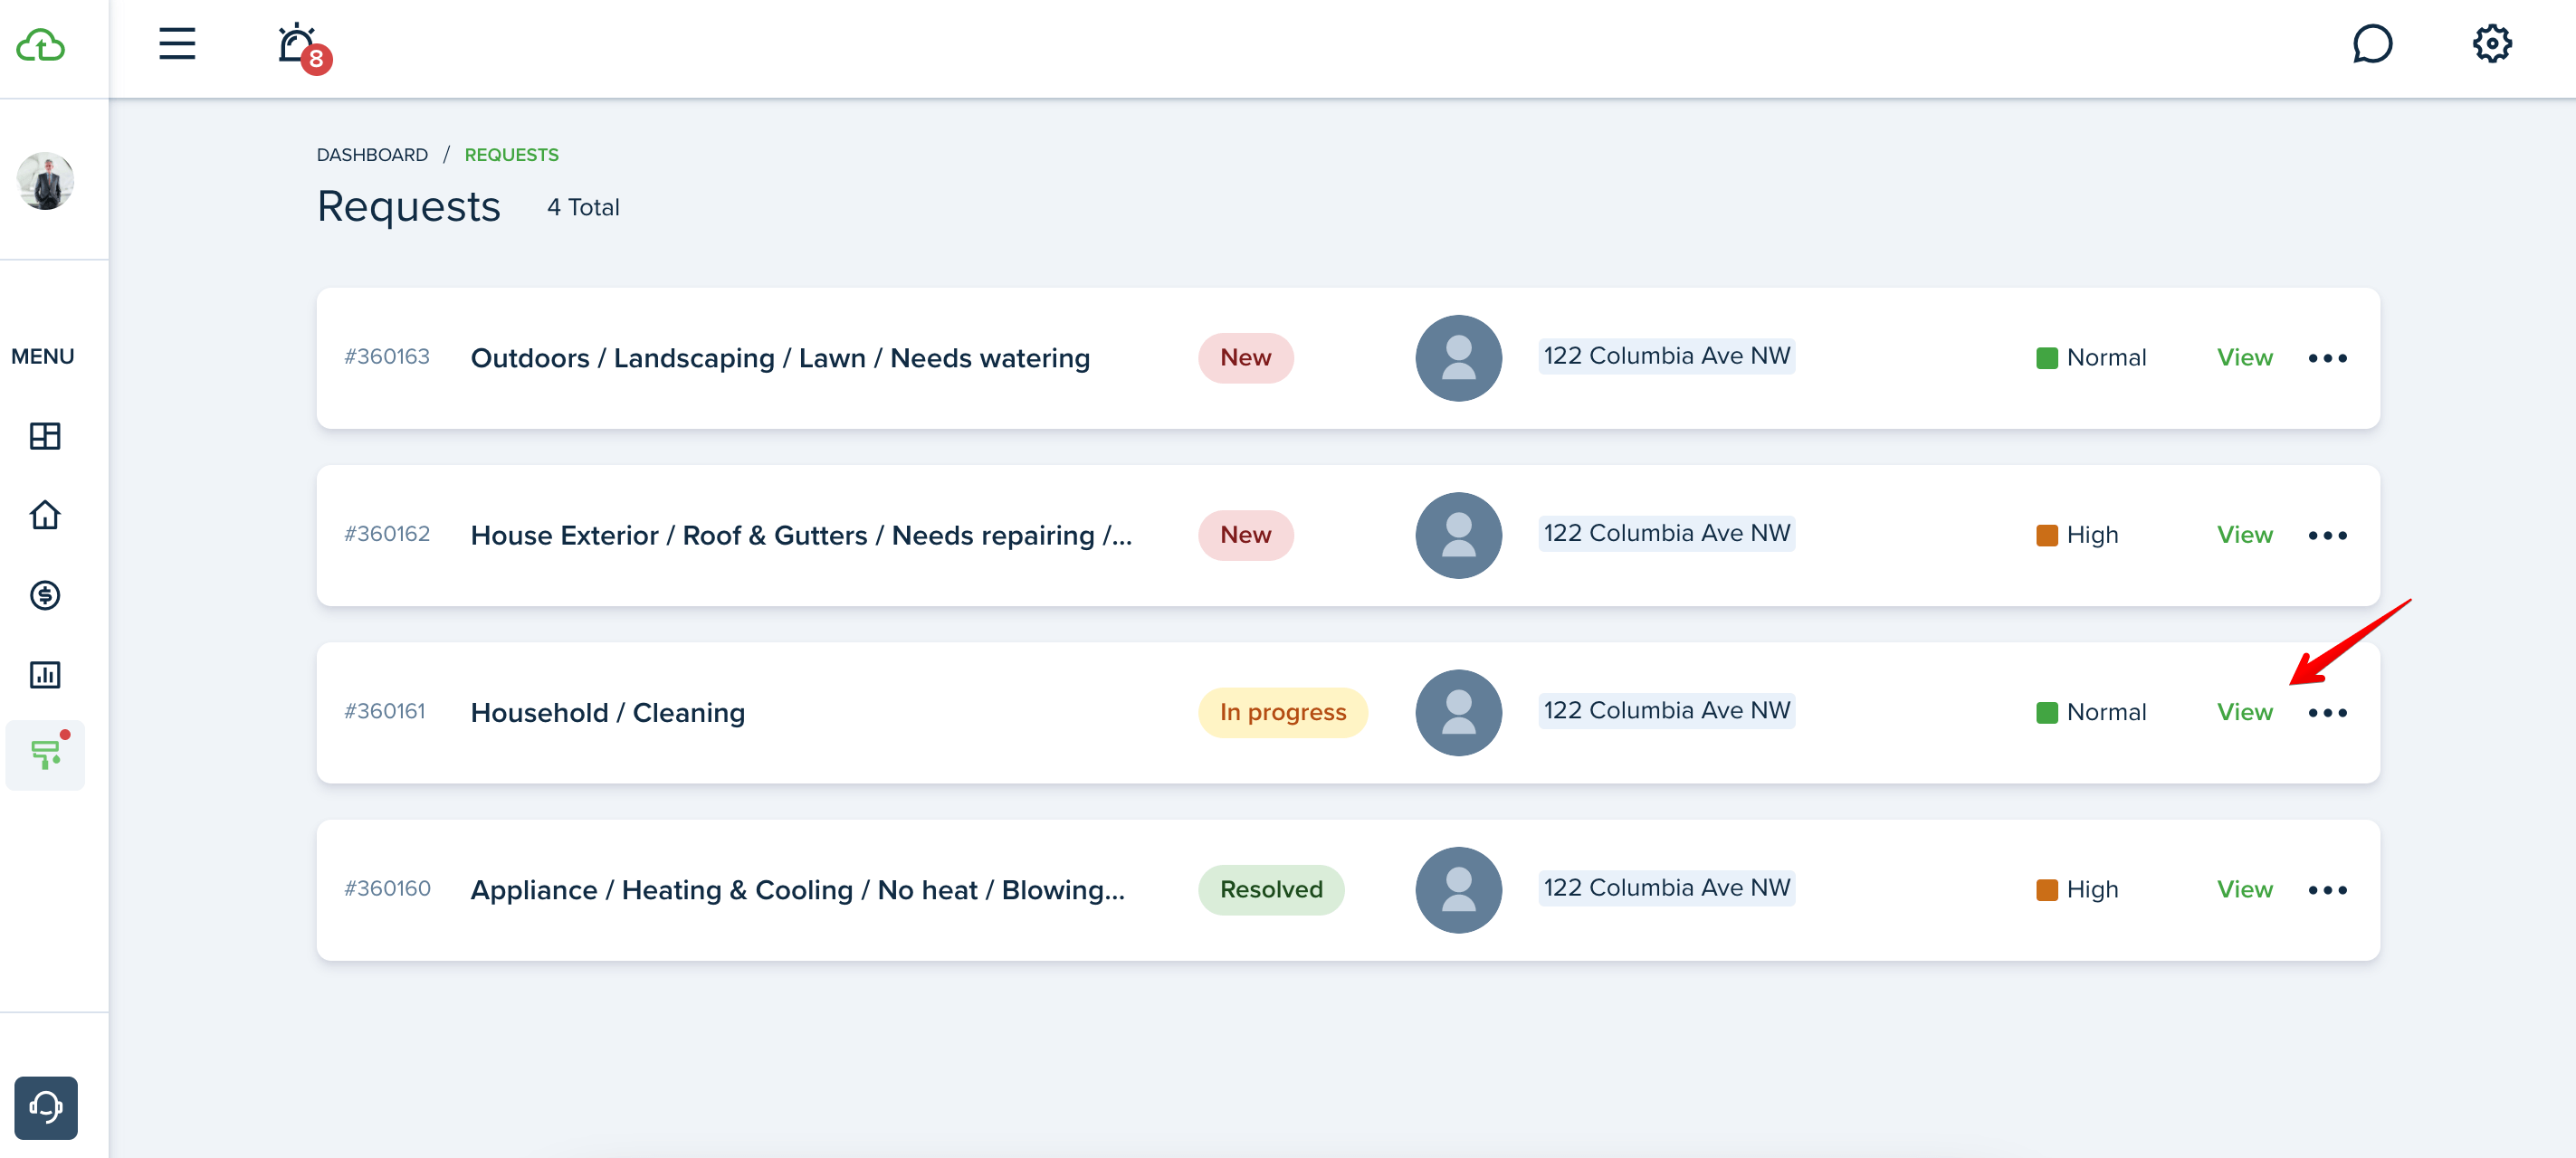Open more options for request #360160

point(2326,889)
